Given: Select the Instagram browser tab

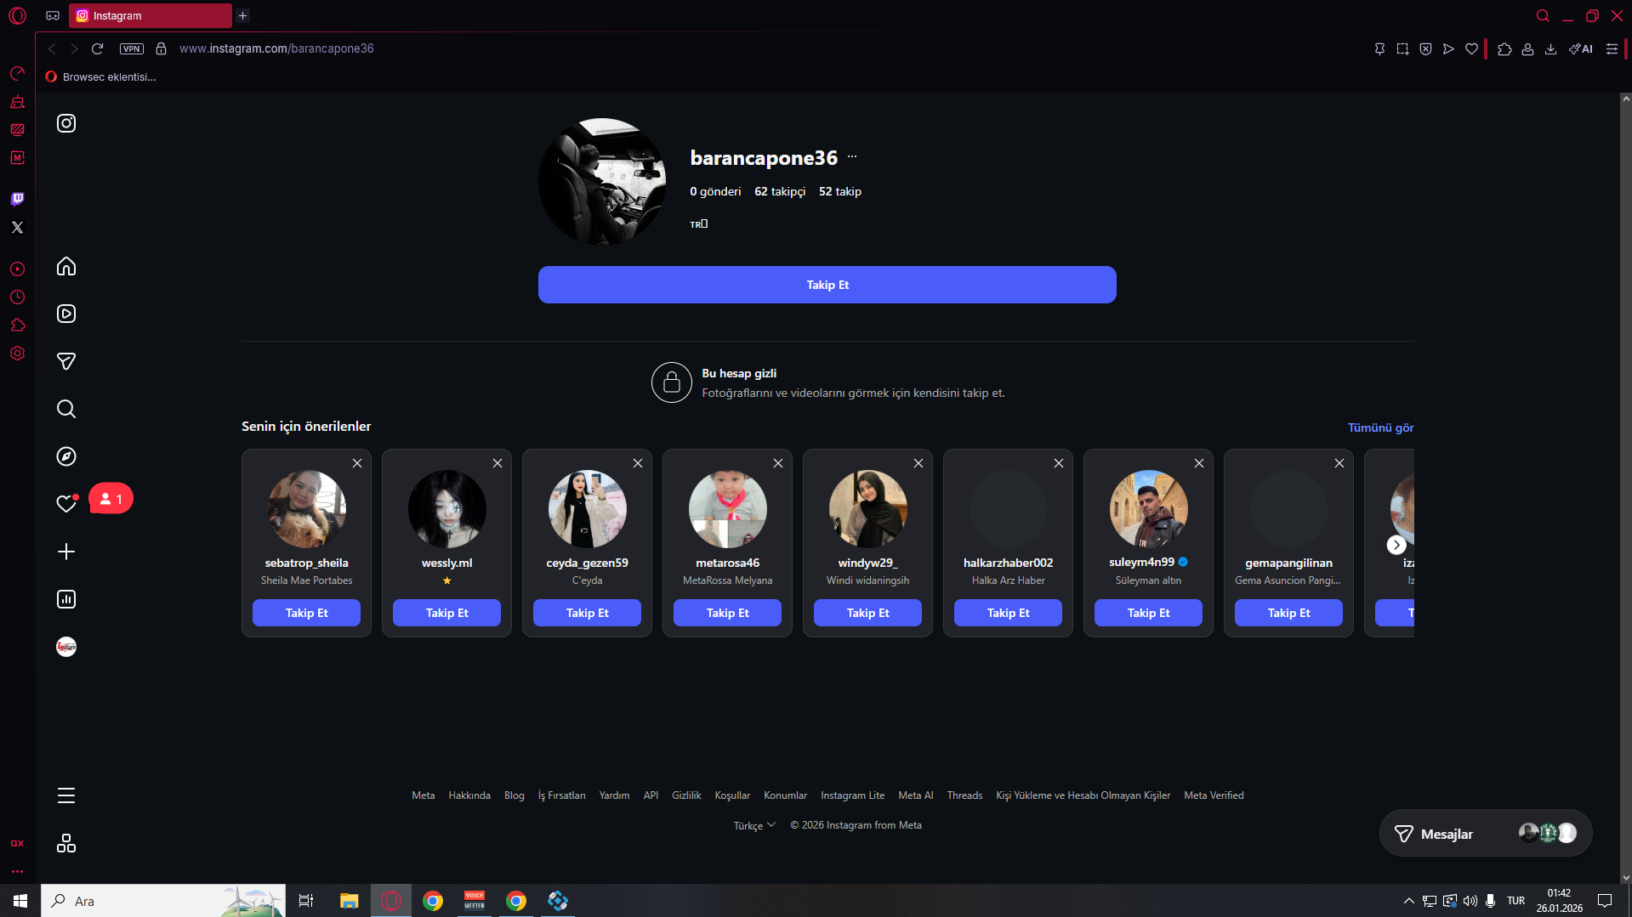Looking at the screenshot, I should 151,15.
